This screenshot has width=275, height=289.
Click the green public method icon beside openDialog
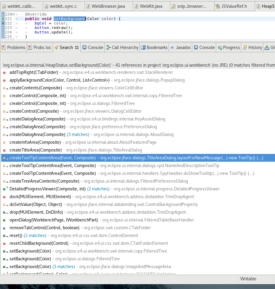4,220
